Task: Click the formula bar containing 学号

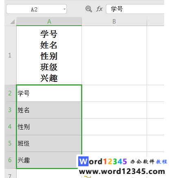Action: [x=135, y=9]
